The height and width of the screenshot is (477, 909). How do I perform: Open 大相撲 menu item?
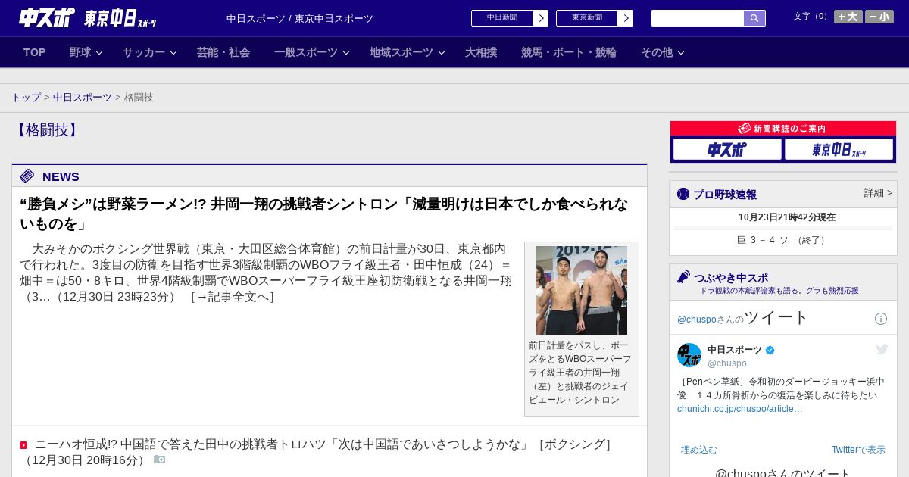(481, 52)
